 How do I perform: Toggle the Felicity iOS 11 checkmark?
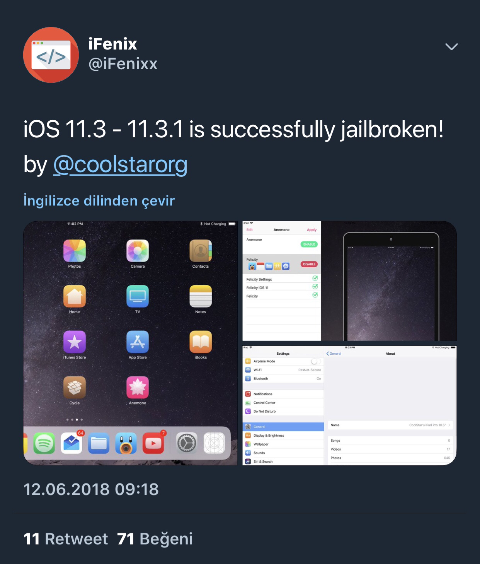(315, 287)
